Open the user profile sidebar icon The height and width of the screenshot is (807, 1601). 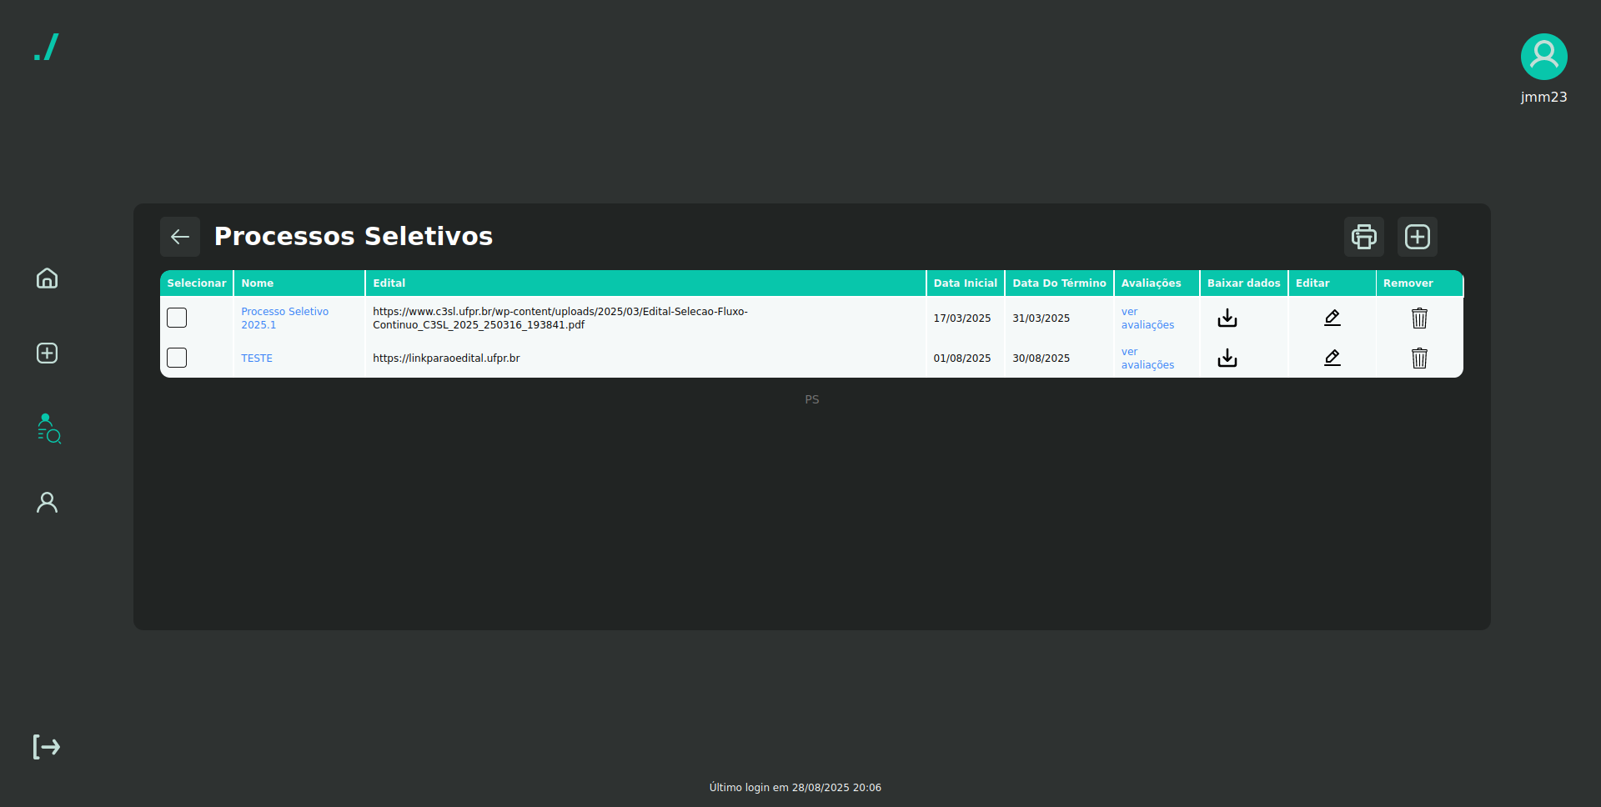[47, 502]
